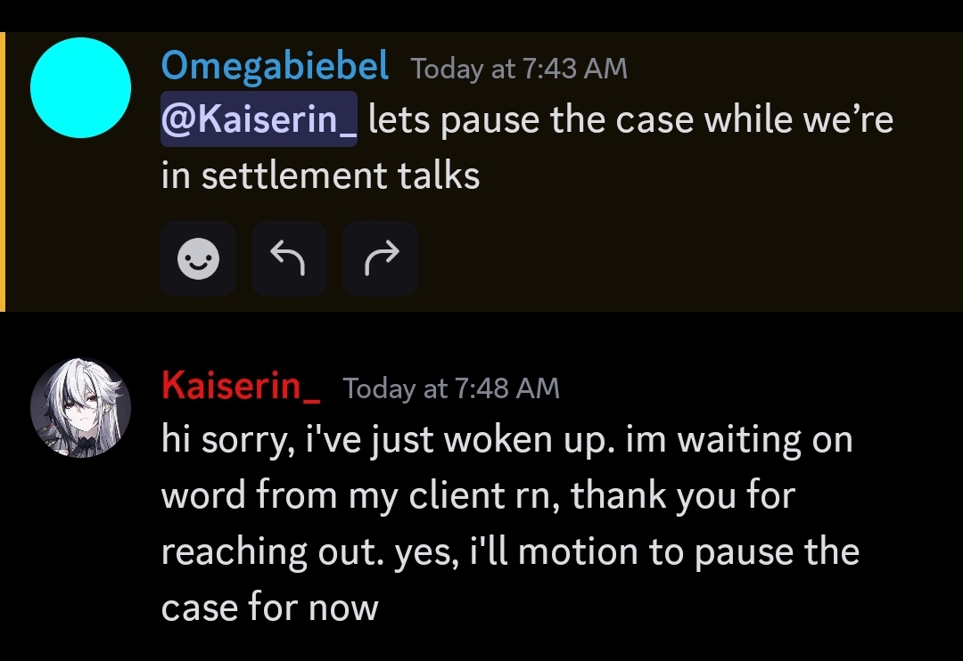Click the word 'Today' beside Kaiserin_

pos(380,388)
